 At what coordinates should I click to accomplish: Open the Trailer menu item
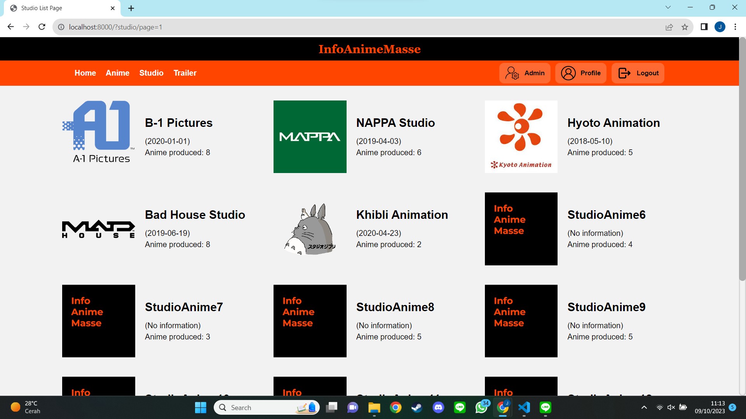pyautogui.click(x=185, y=73)
